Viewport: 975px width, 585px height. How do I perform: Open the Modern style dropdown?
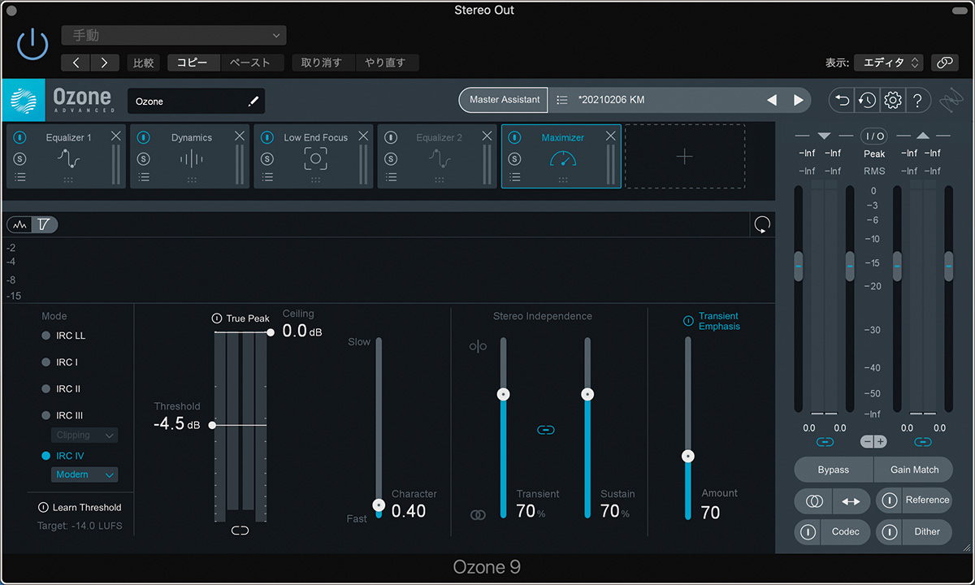pyautogui.click(x=84, y=474)
